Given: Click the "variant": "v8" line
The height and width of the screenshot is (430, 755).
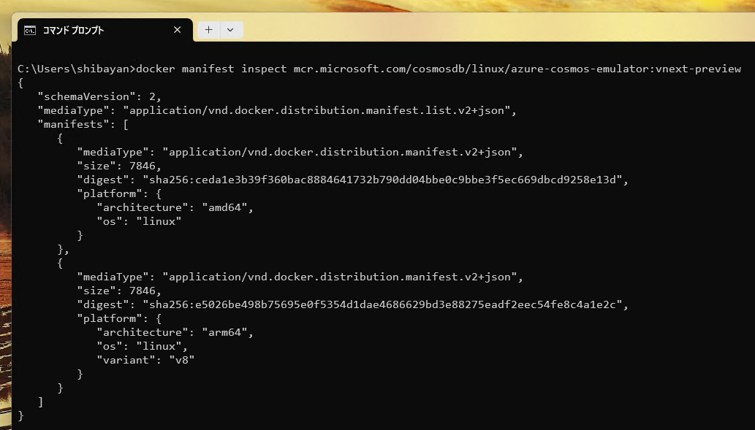Looking at the screenshot, I should 146,360.
